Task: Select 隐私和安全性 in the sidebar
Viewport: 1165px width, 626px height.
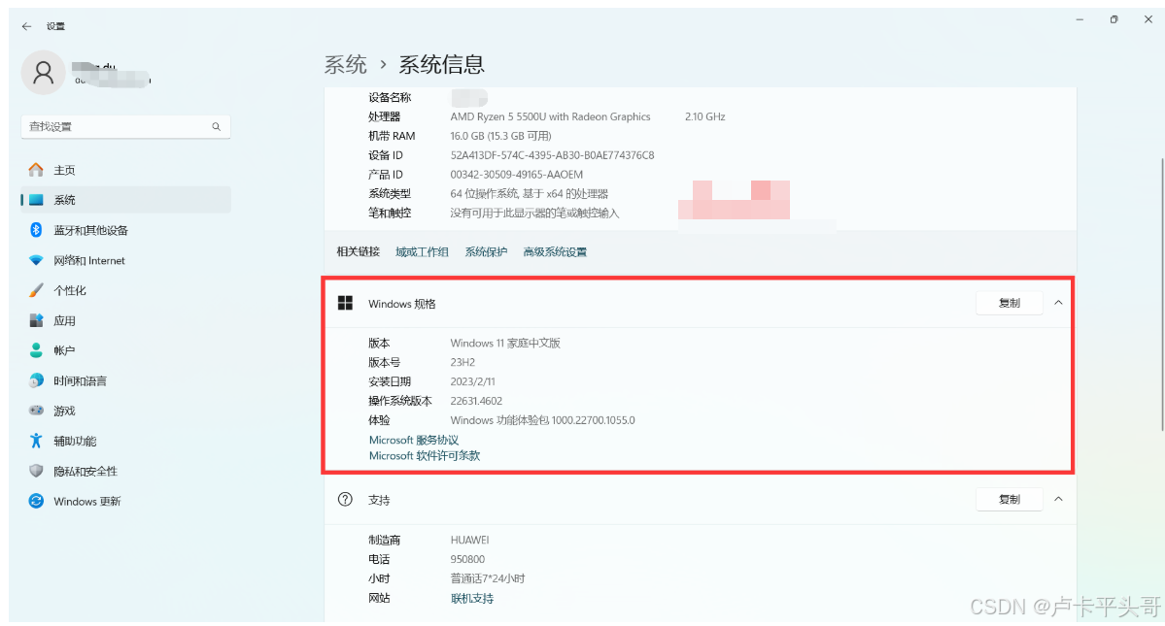Action: point(125,471)
